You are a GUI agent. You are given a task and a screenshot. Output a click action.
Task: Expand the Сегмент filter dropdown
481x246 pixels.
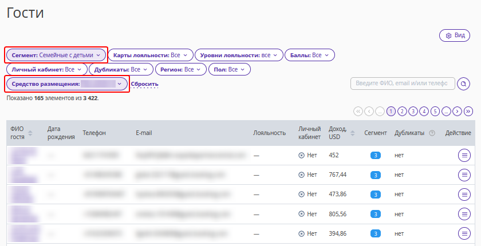click(56, 55)
